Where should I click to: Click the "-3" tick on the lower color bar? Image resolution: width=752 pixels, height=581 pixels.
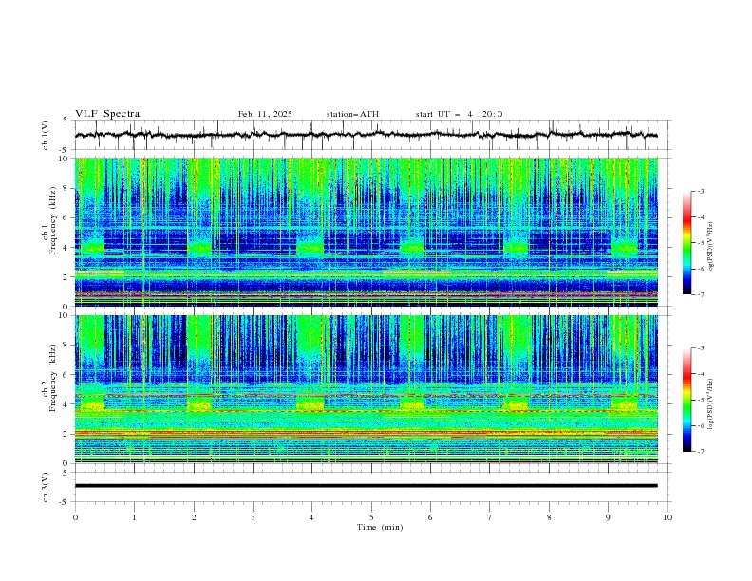(700, 348)
